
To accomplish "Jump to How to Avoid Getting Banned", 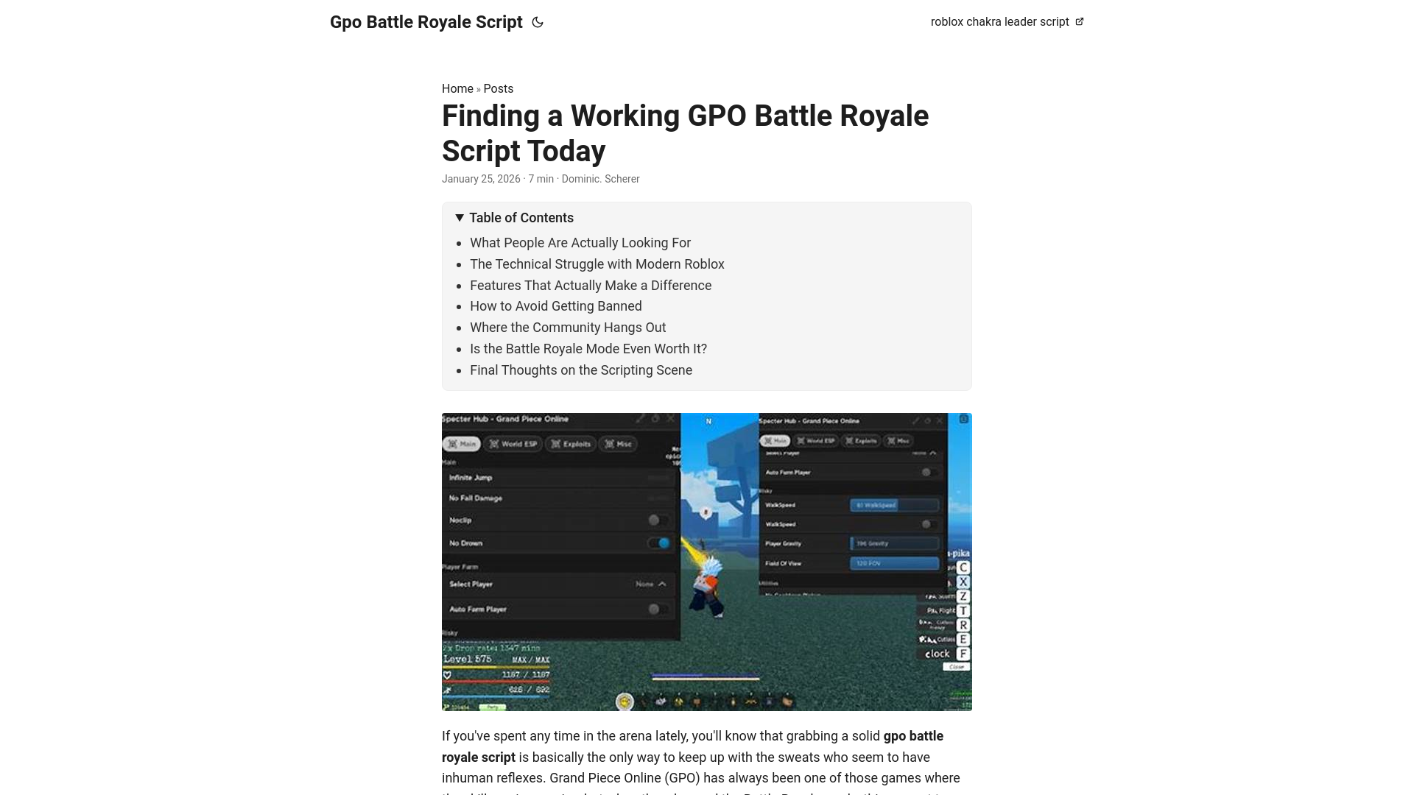I will (x=556, y=306).
